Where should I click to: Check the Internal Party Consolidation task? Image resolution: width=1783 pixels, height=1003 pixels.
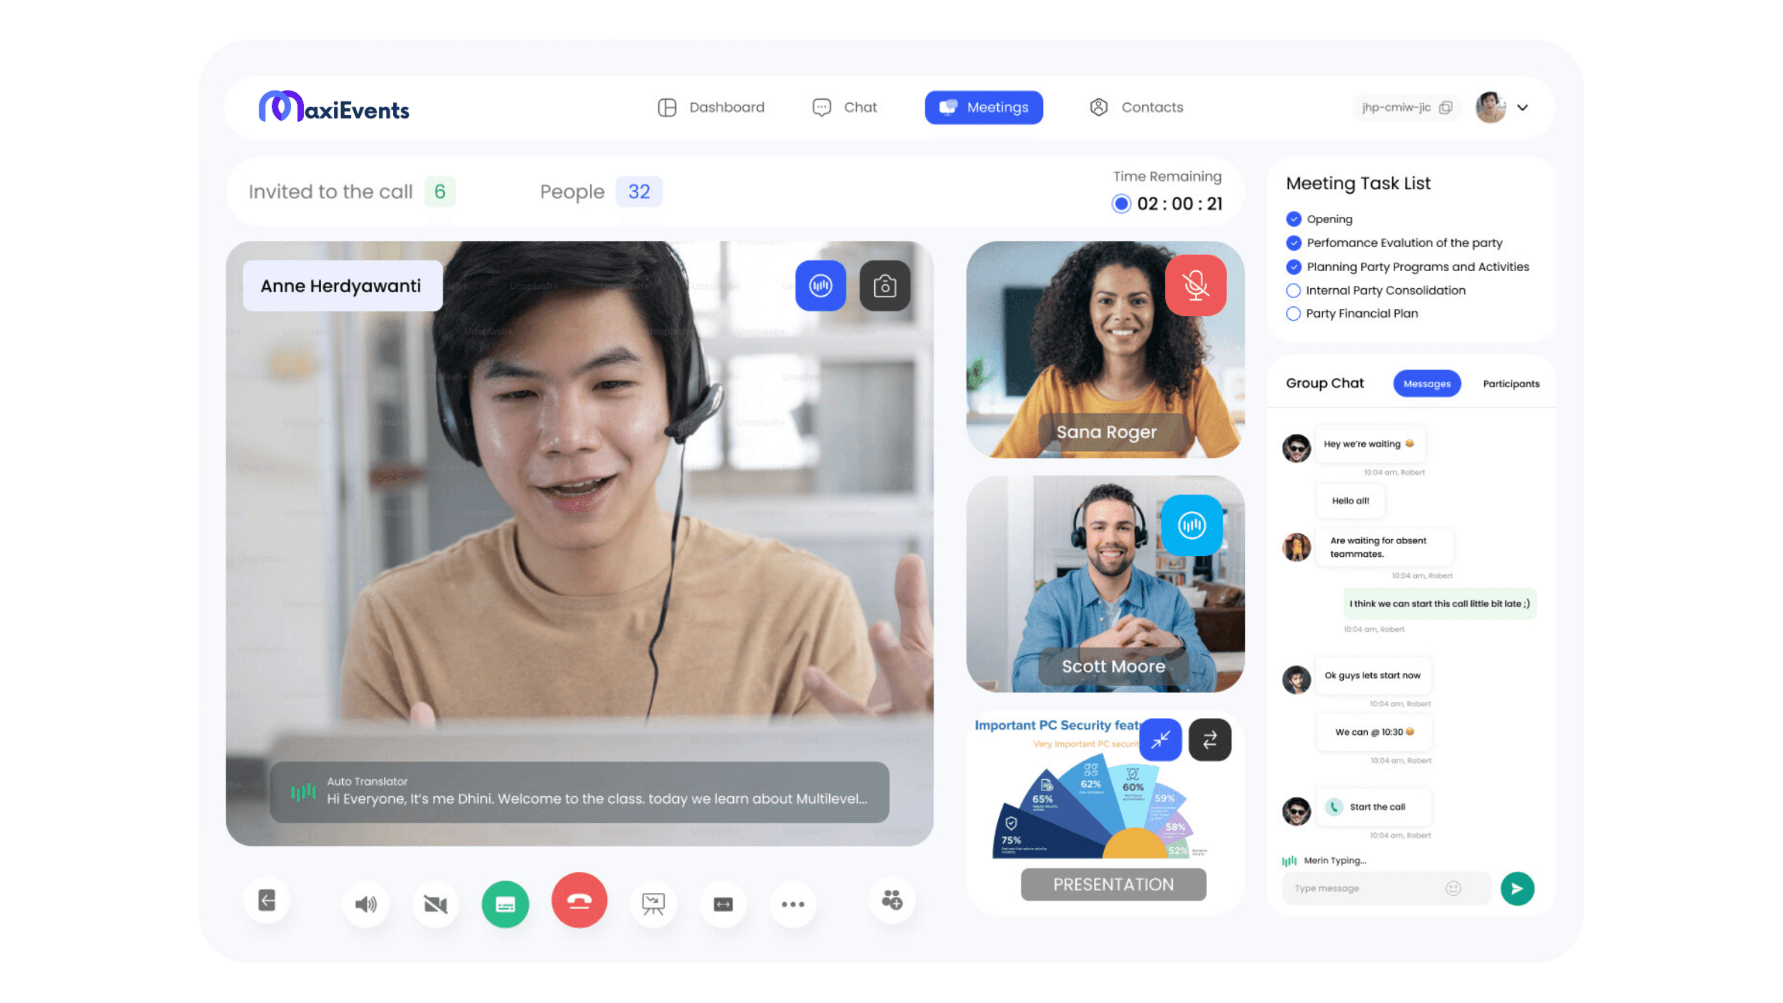1293,291
